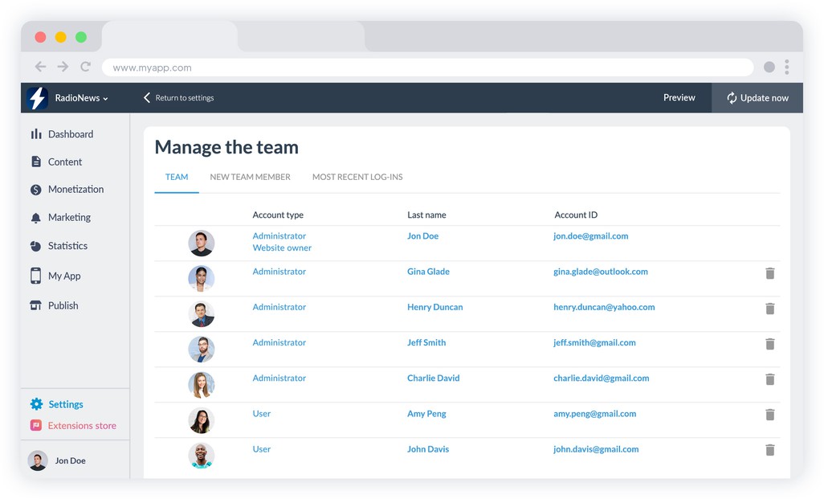This screenshot has width=824, height=499.
Task: Switch to New Team Member tab
Action: [x=250, y=177]
